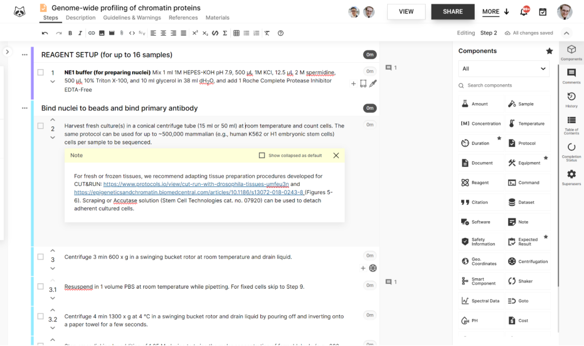Screen dimensions: 584x346
Task: Mark step 3.2 checkbox as done
Action: coord(41,316)
